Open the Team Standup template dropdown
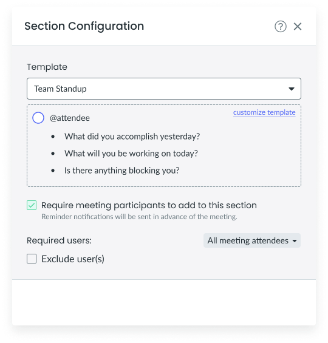The height and width of the screenshot is (343, 328). click(x=164, y=89)
